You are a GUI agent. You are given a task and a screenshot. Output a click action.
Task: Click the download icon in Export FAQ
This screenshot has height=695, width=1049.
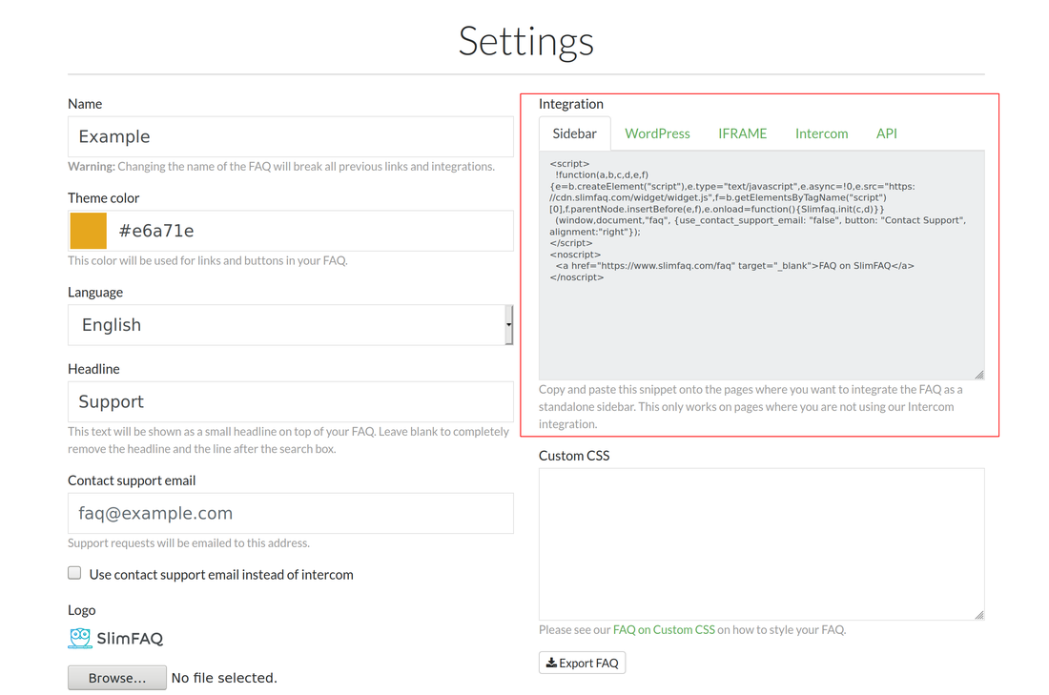551,663
